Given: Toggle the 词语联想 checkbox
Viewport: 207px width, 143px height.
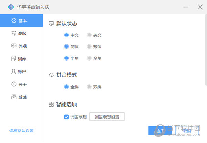Looking at the screenshot, I should 66,117.
